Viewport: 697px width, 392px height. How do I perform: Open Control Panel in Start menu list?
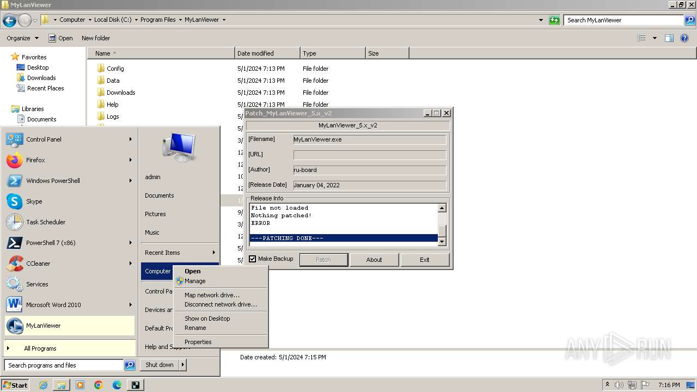click(70, 139)
